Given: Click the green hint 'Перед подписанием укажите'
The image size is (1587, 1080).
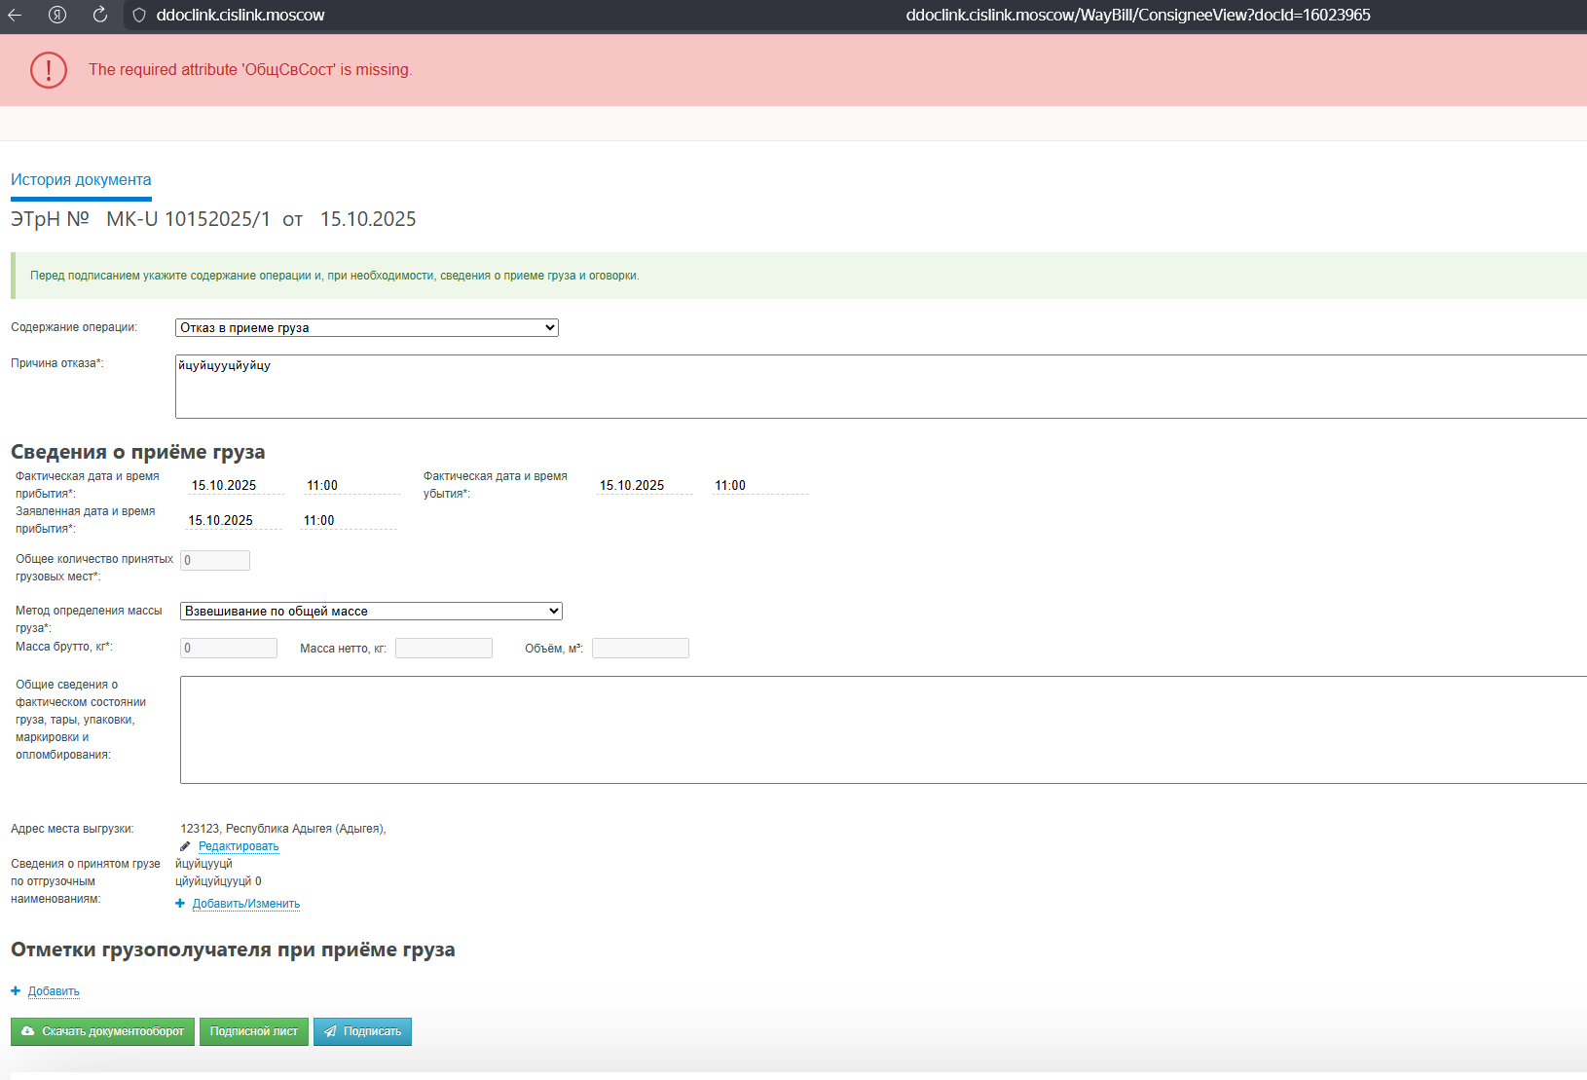Looking at the screenshot, I should pos(335,276).
